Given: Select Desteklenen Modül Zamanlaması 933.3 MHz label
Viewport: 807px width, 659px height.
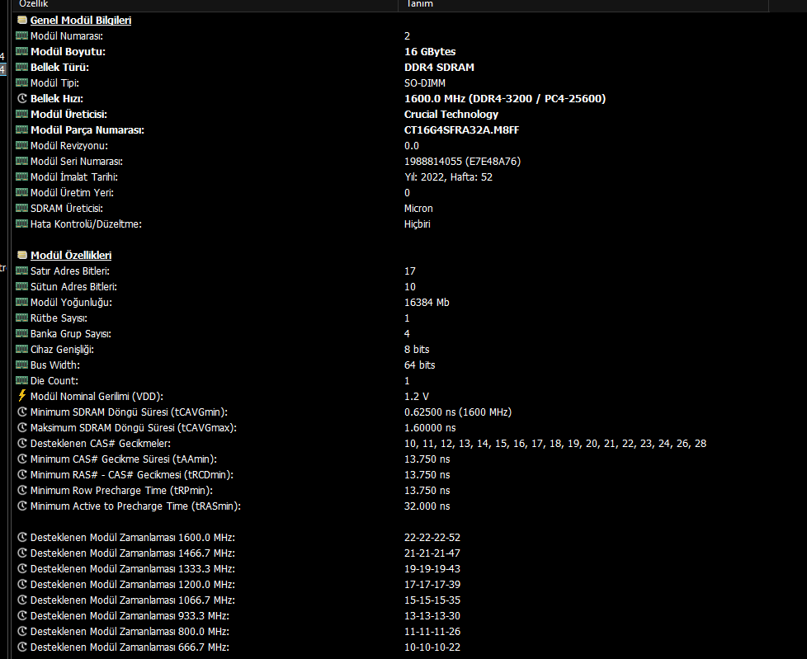Looking at the screenshot, I should pyautogui.click(x=130, y=616).
